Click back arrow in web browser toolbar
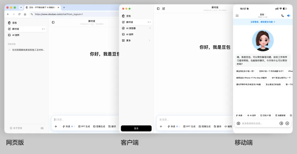Screen dimensions: 297x154 8,14
